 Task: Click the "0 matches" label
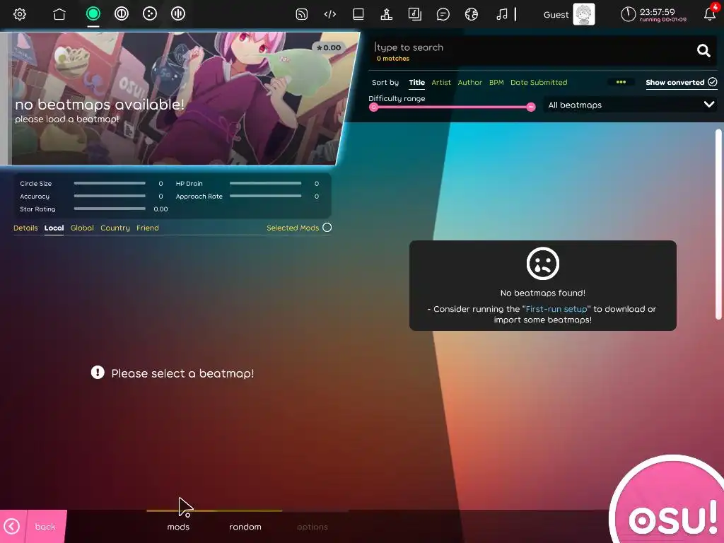click(x=393, y=59)
